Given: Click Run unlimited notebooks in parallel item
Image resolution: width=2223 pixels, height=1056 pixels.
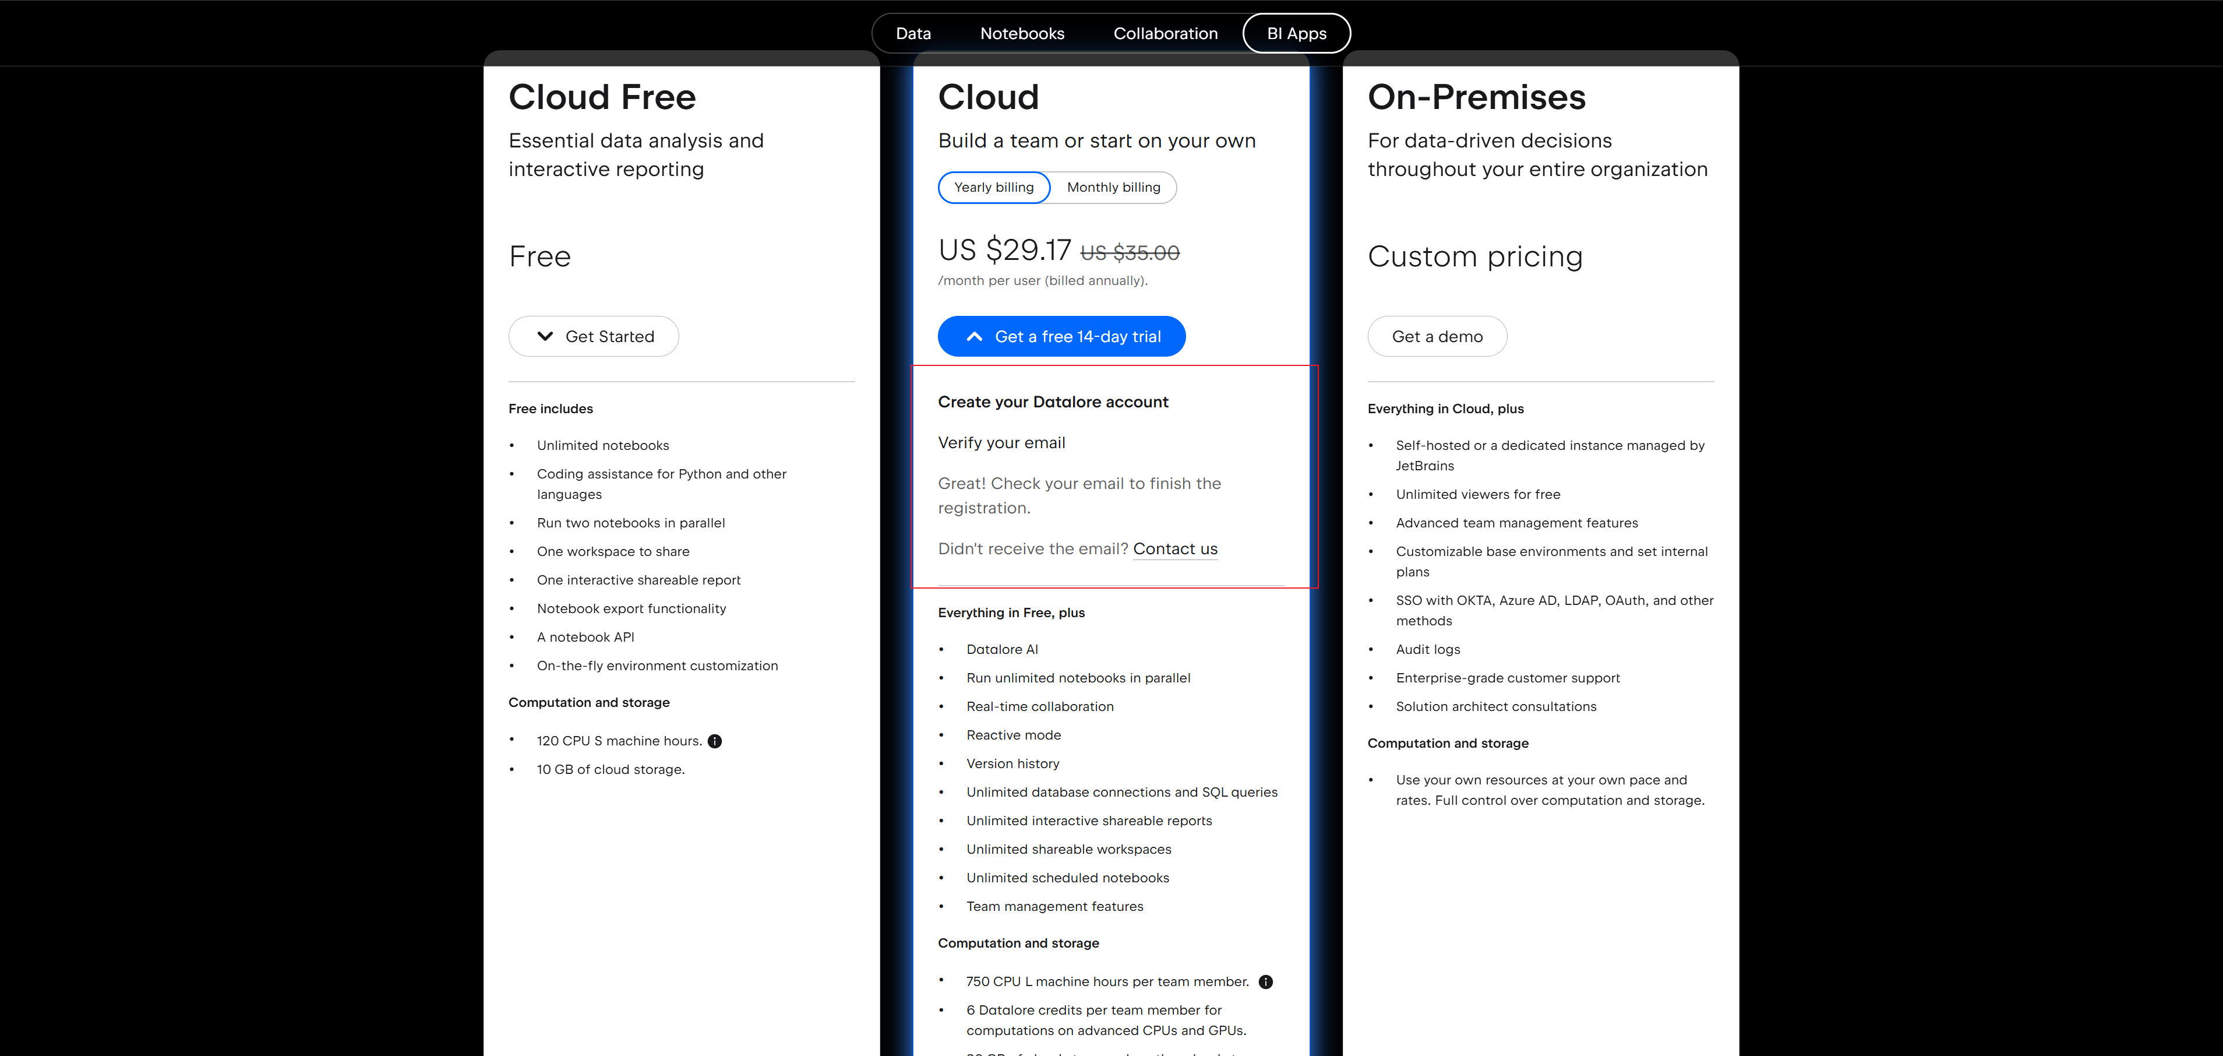Looking at the screenshot, I should [x=1079, y=678].
